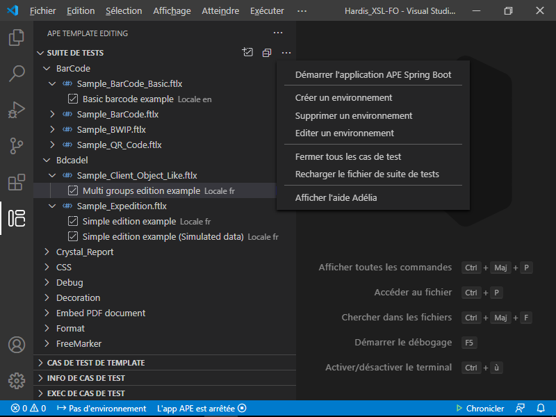
Task: Toggle Simple edition example (Simulated data) checkbox
Action: [x=73, y=236]
